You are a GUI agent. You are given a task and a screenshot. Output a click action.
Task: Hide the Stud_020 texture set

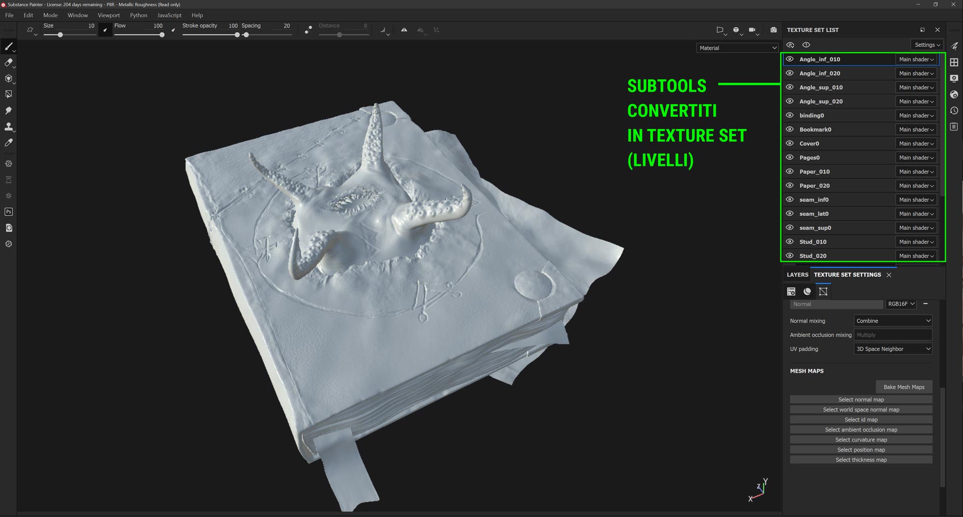click(790, 256)
